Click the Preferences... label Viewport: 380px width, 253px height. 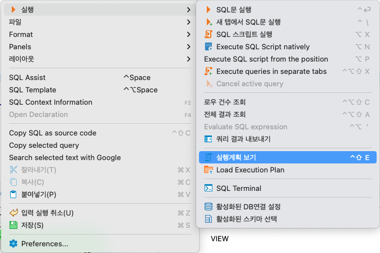[45, 243]
